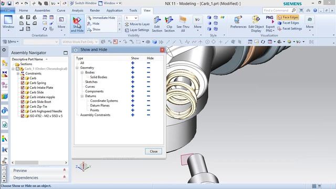Click the Save icon in title bar
Viewport: 336px width, 189px height.
point(9,3)
